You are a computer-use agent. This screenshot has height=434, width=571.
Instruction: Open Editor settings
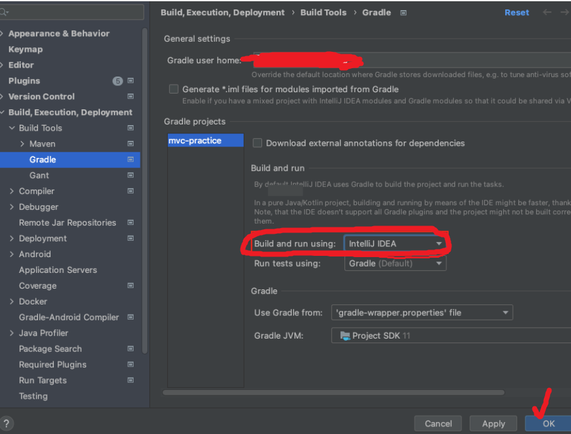pyautogui.click(x=21, y=65)
